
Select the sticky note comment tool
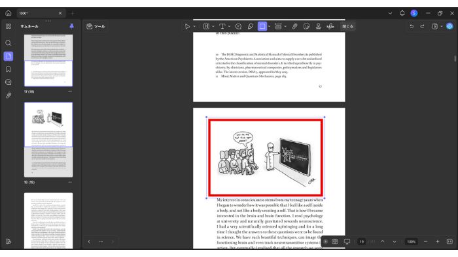238,26
